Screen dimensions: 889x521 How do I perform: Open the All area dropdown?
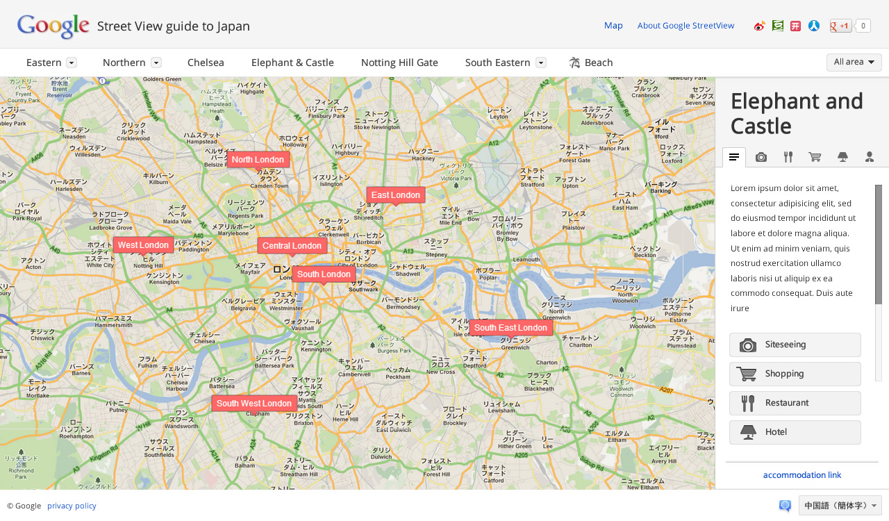click(x=854, y=62)
